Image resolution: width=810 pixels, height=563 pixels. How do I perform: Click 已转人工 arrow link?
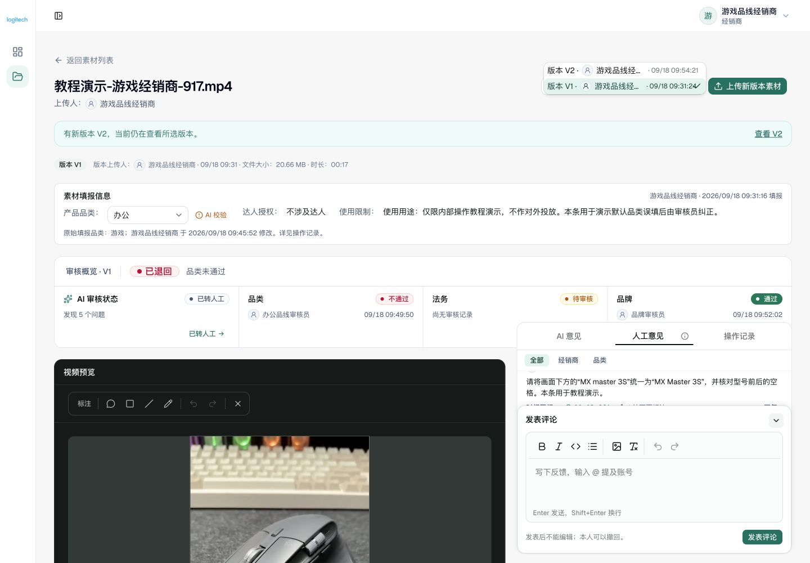point(206,334)
